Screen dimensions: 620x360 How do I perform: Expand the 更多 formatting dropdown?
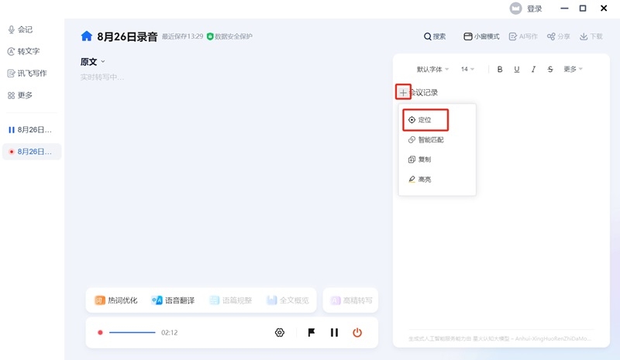[x=573, y=69]
